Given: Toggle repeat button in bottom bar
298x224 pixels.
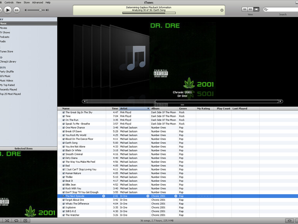Looking at the screenshot, I should (16, 221).
